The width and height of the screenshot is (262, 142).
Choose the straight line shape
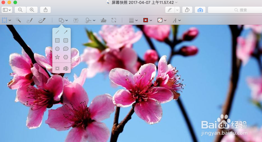[x=57, y=32]
